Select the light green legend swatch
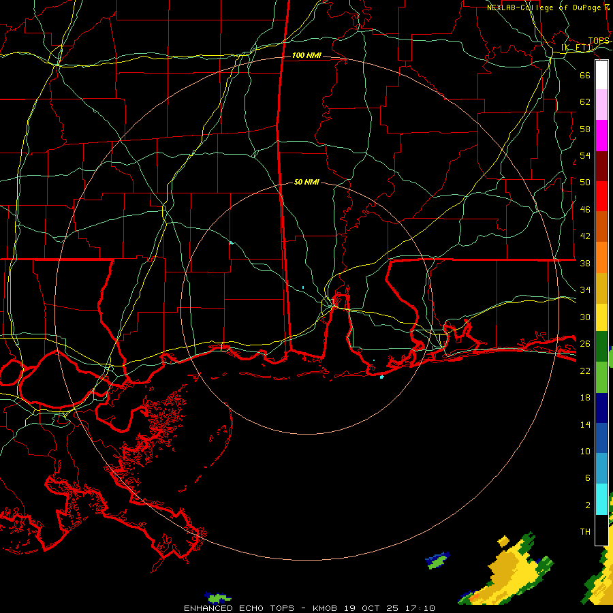The image size is (613, 613). coord(601,377)
